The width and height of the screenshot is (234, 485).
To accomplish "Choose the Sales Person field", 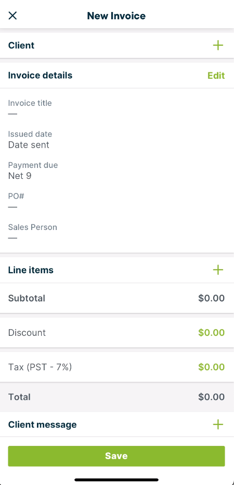I will (x=117, y=232).
